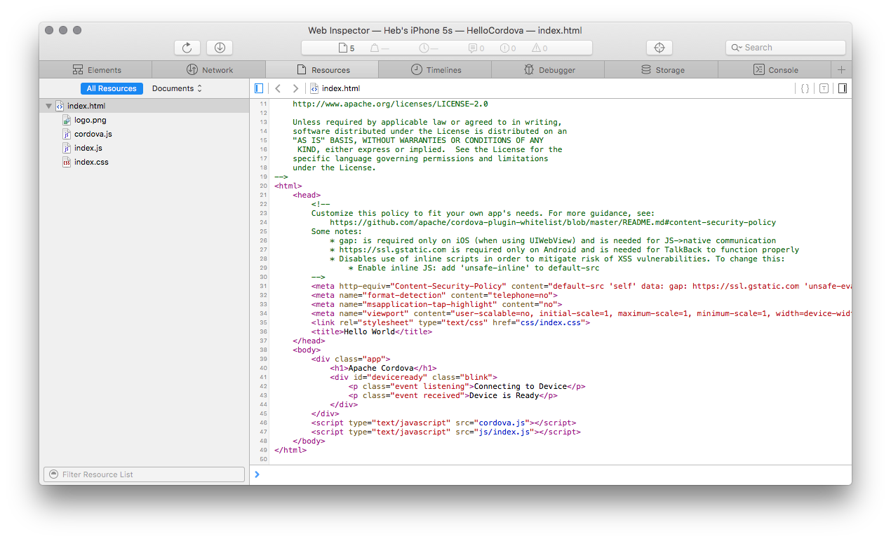Add a new tab with plus button
Screen dimensions: 891x541
point(841,69)
